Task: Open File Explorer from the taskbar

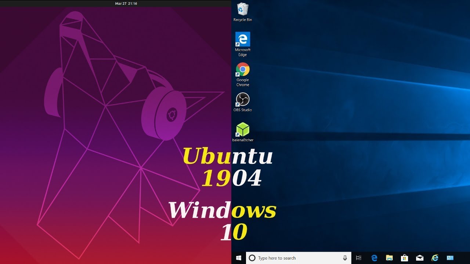Action: click(389, 258)
